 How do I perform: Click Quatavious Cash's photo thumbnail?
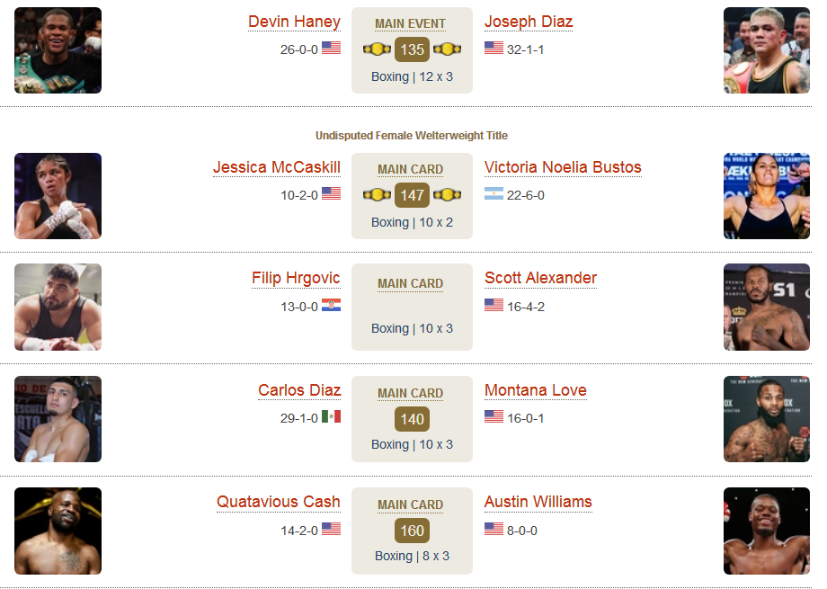point(58,531)
